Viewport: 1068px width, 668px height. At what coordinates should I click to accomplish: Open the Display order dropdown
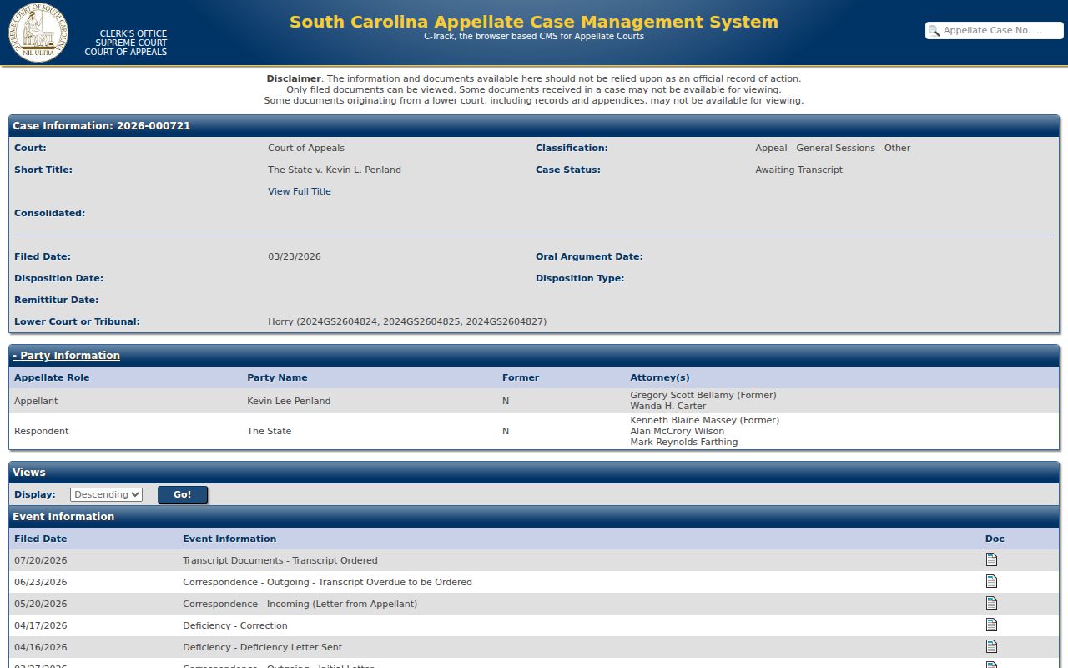tap(106, 494)
